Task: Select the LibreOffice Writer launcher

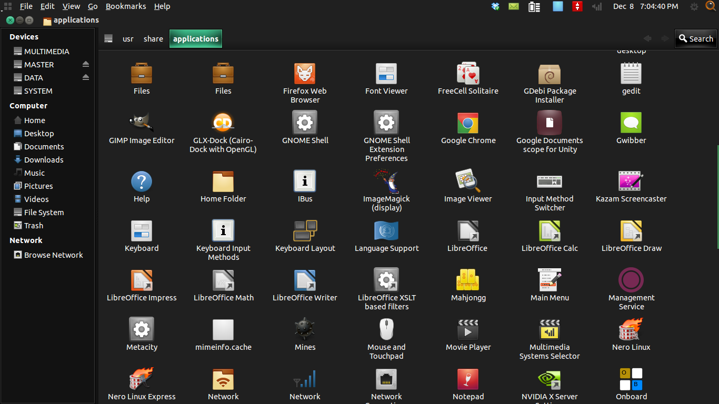Action: (305, 280)
